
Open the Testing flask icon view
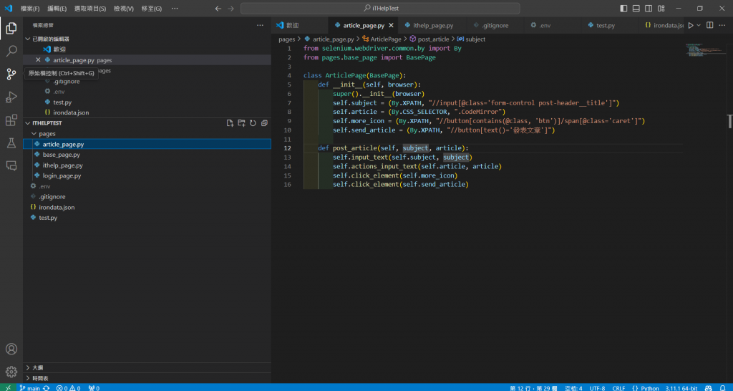[11, 143]
